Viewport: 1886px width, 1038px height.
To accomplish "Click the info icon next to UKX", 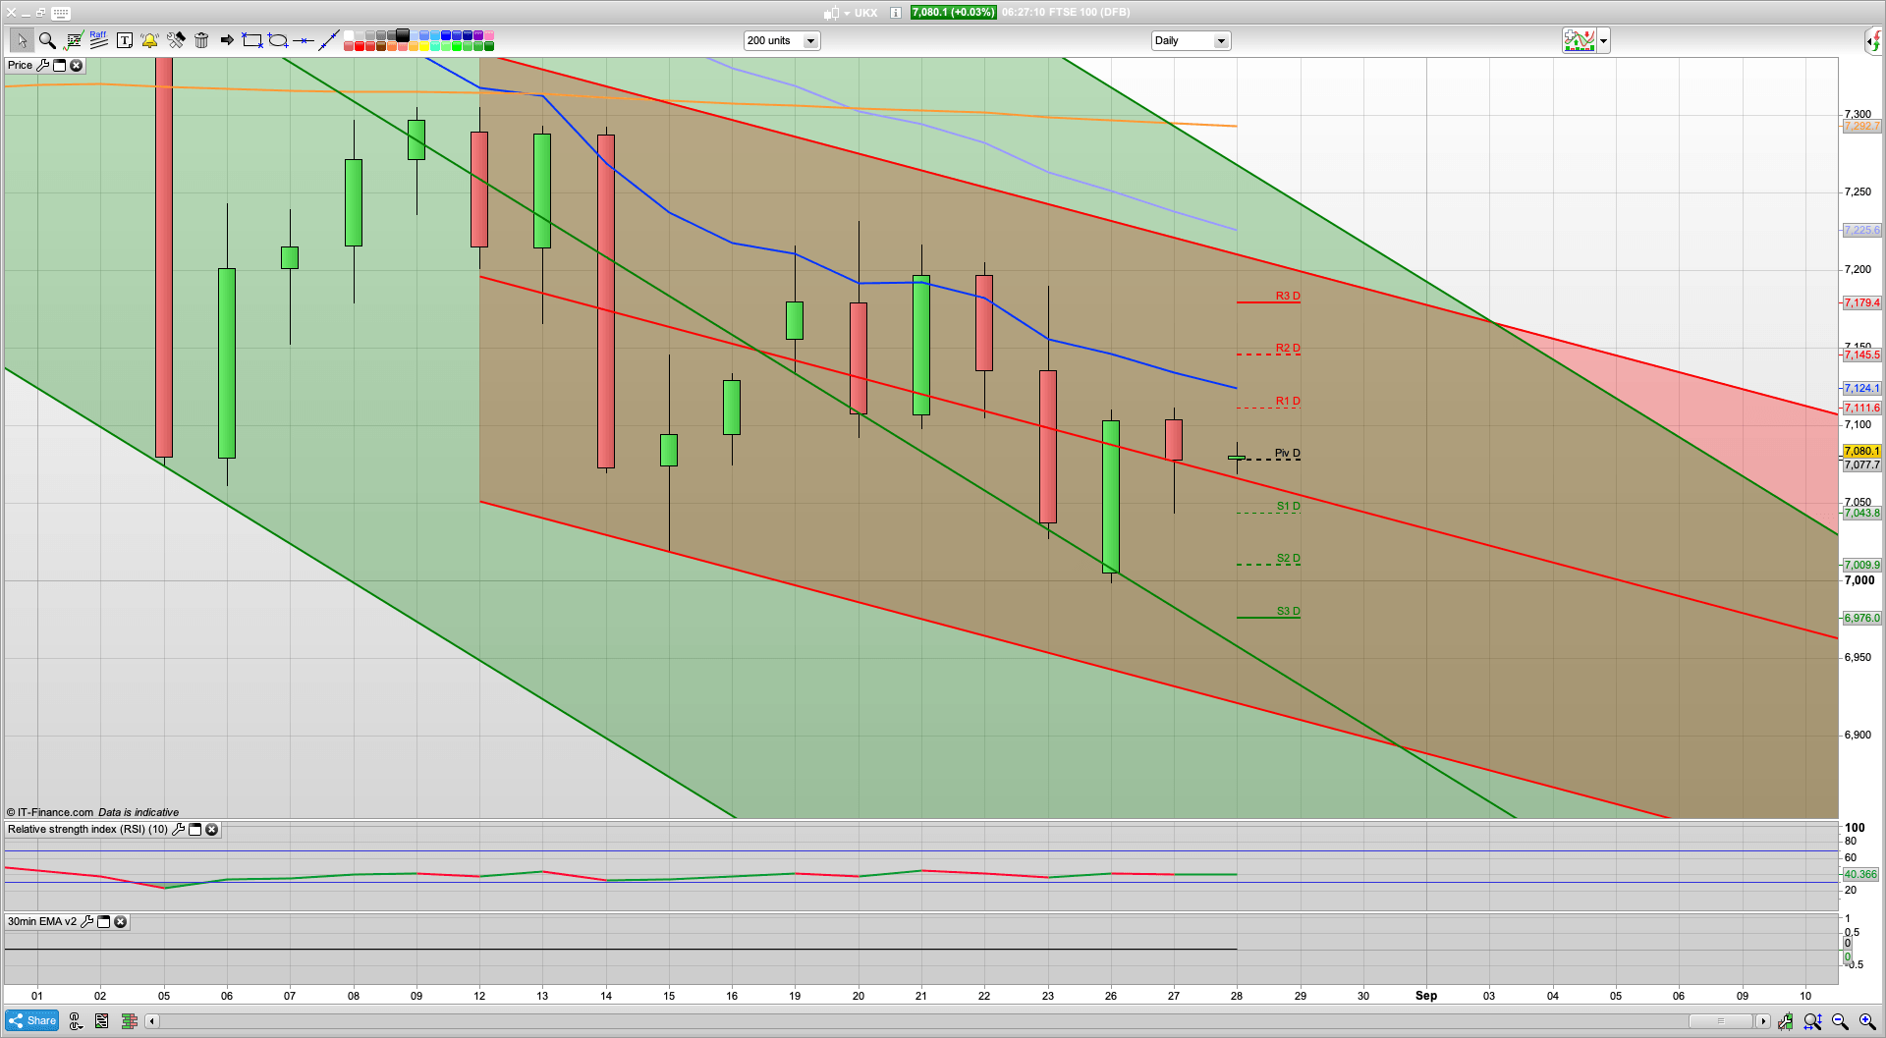I will [896, 13].
